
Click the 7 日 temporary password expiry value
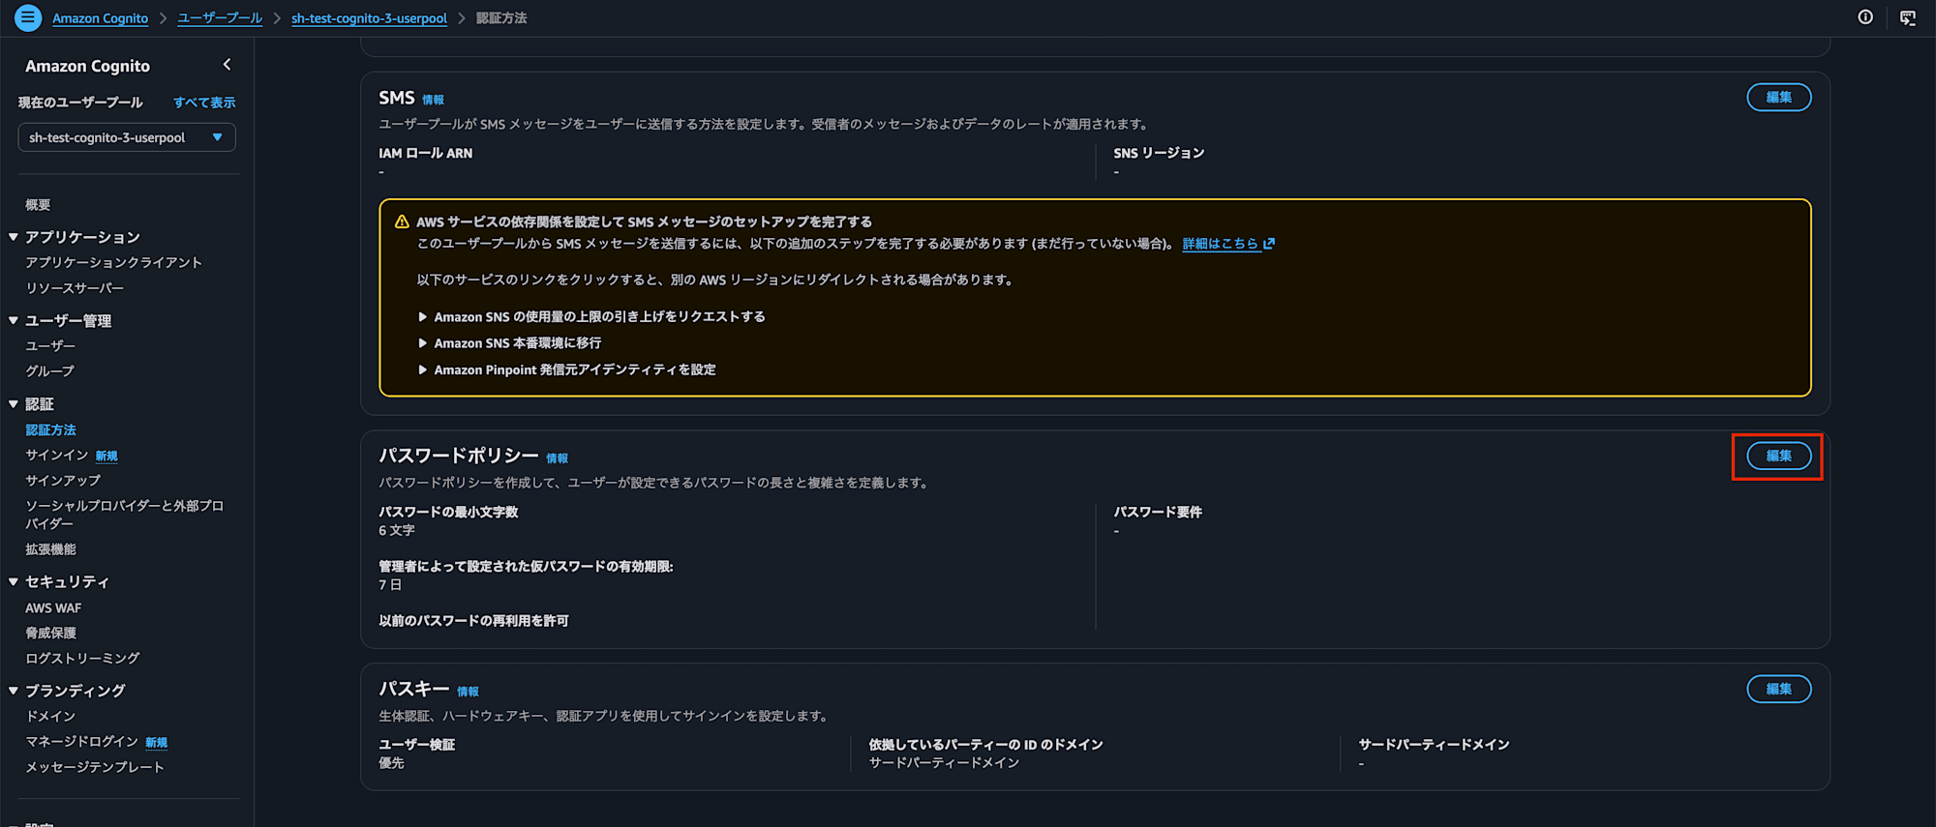coord(390,584)
